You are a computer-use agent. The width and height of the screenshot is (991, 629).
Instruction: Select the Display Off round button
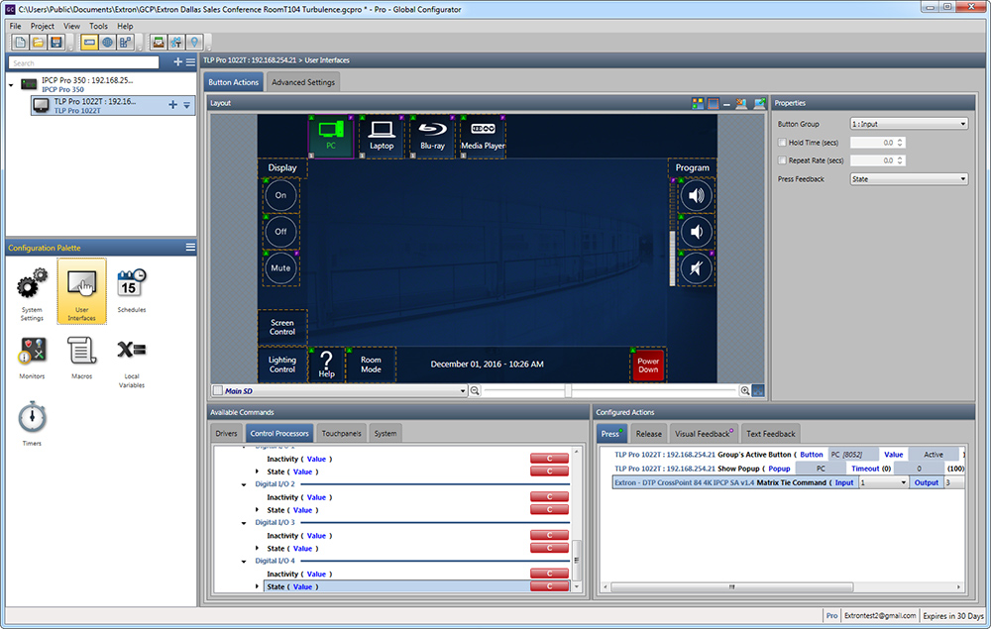coord(280,232)
